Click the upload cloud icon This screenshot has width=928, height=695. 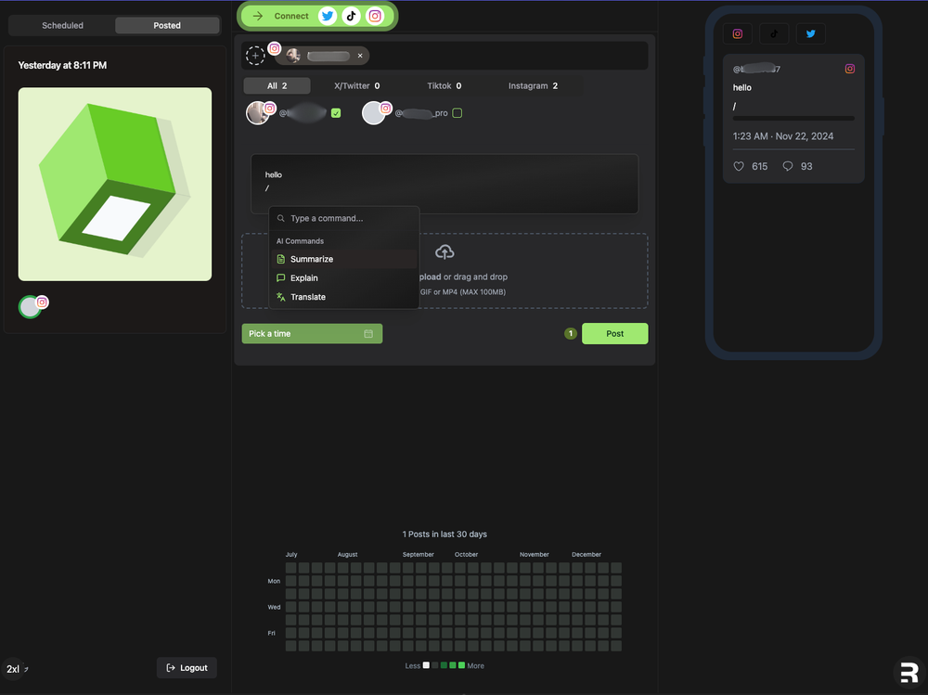click(445, 251)
